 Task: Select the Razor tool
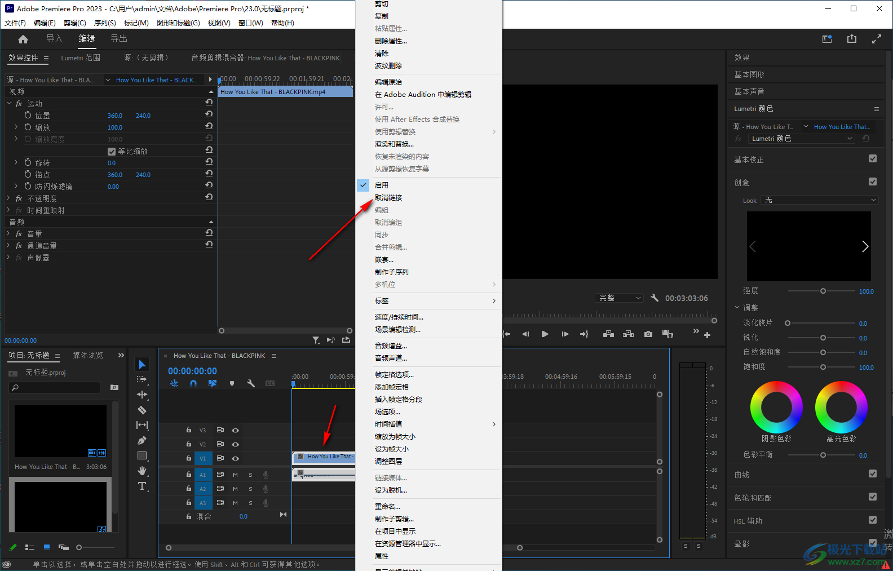coord(142,410)
